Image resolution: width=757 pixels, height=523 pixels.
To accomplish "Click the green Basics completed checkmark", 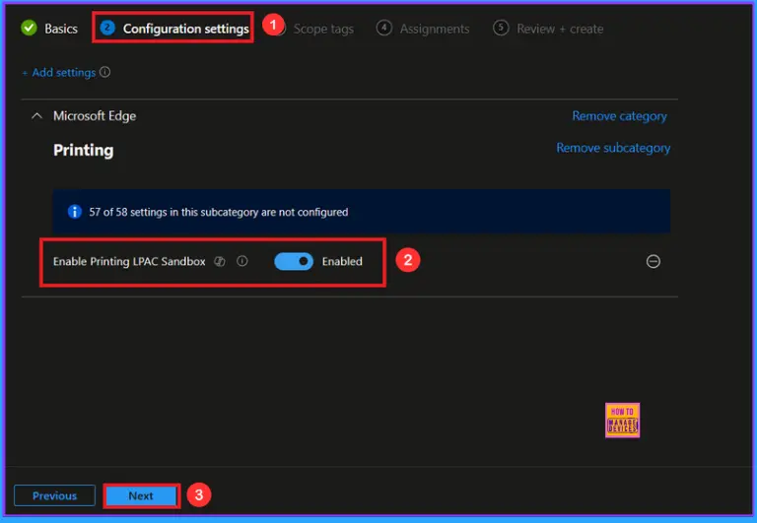I will tap(29, 28).
